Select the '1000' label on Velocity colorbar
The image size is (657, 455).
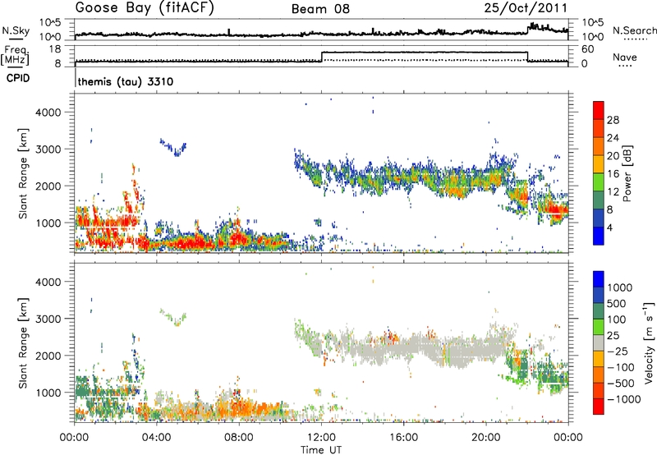[x=619, y=287]
